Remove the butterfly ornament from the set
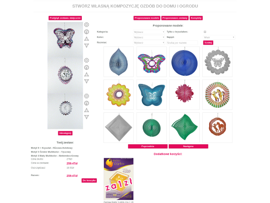This screenshot has width=270, height=203. (86, 25)
